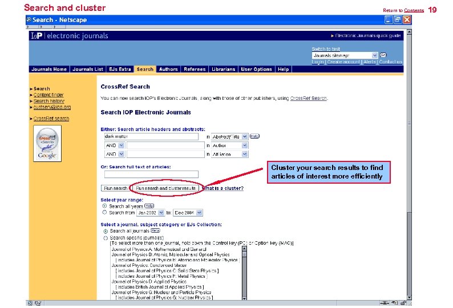Image resolution: width=453 pixels, height=308 pixels.
Task: Follow the CrossRef Search link in paragraph
Action: pyautogui.click(x=308, y=98)
